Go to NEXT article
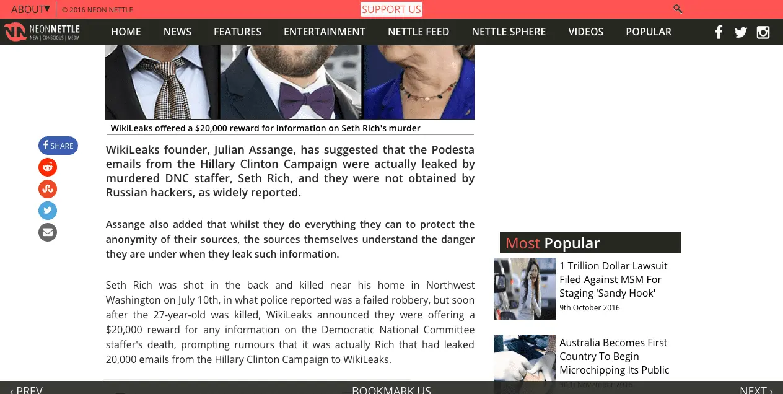The height and width of the screenshot is (394, 783). [756, 389]
